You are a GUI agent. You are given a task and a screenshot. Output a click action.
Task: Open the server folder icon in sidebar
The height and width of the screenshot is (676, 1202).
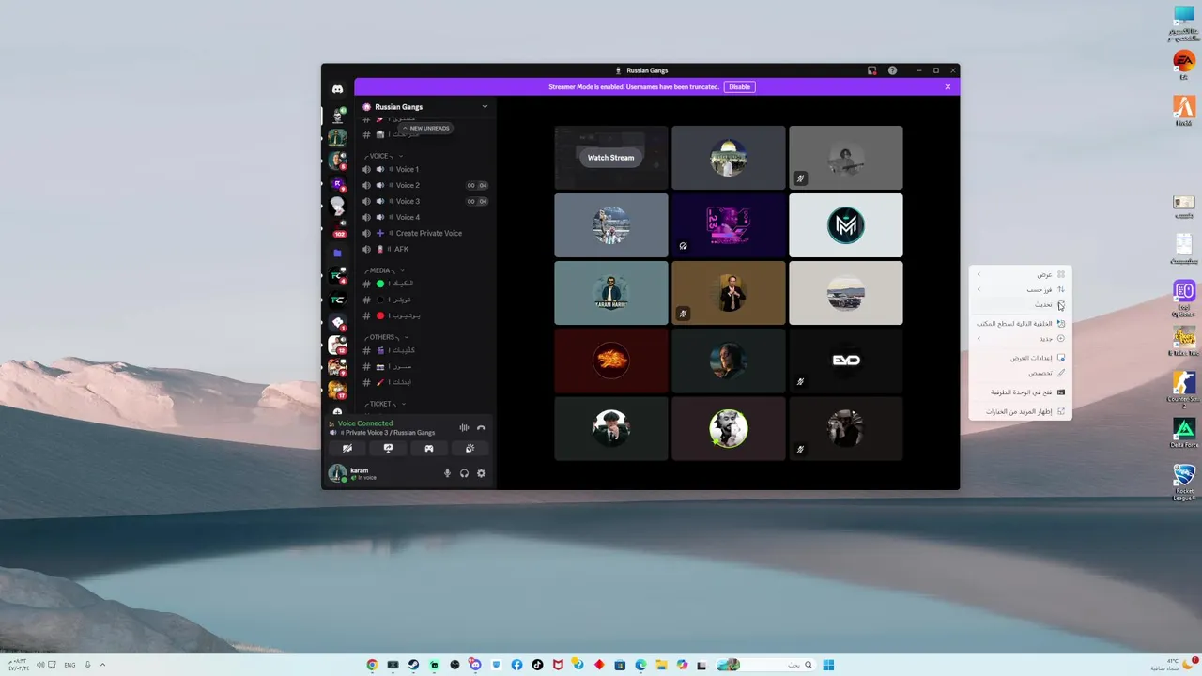tap(337, 253)
